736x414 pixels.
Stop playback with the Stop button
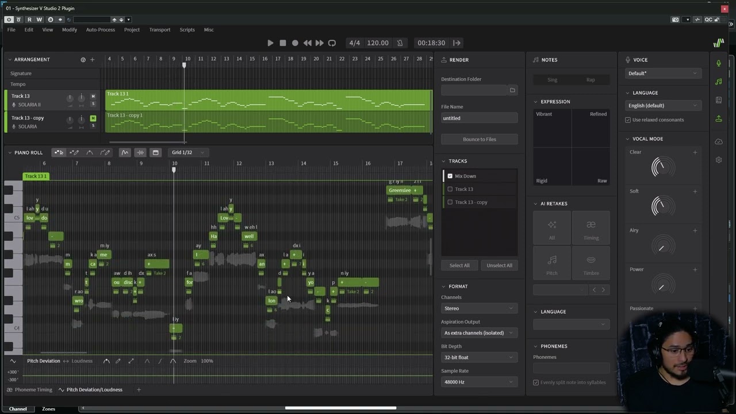[283, 43]
